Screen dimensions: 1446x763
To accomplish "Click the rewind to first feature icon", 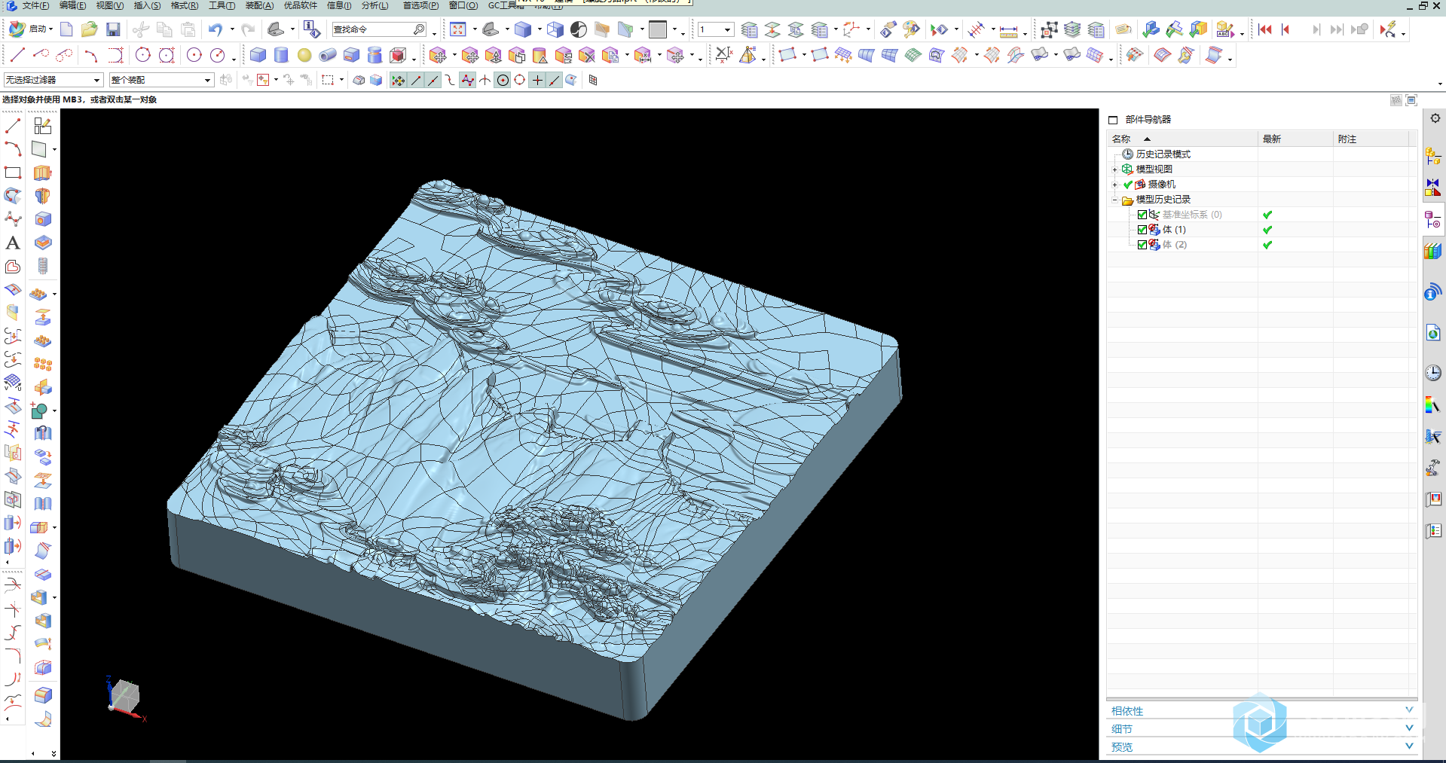I will pos(1265,29).
